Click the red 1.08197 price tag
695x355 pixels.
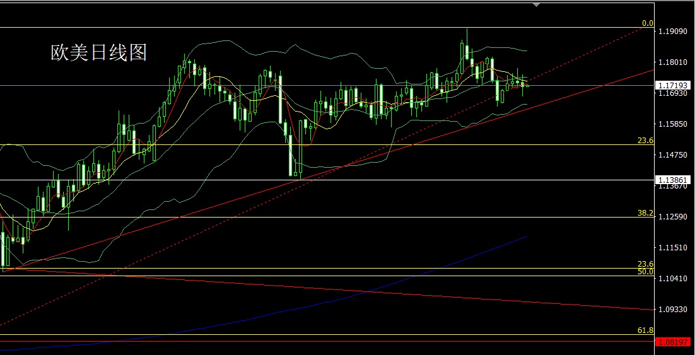pos(672,342)
